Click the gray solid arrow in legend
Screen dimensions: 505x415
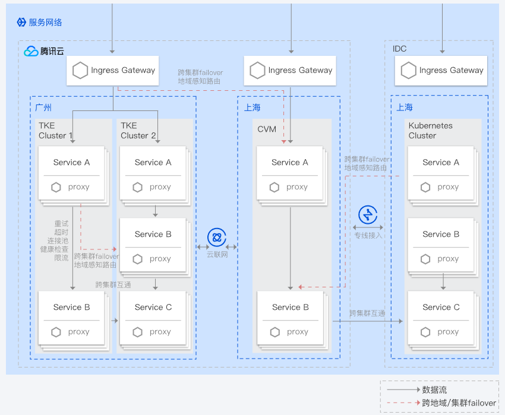click(403, 389)
